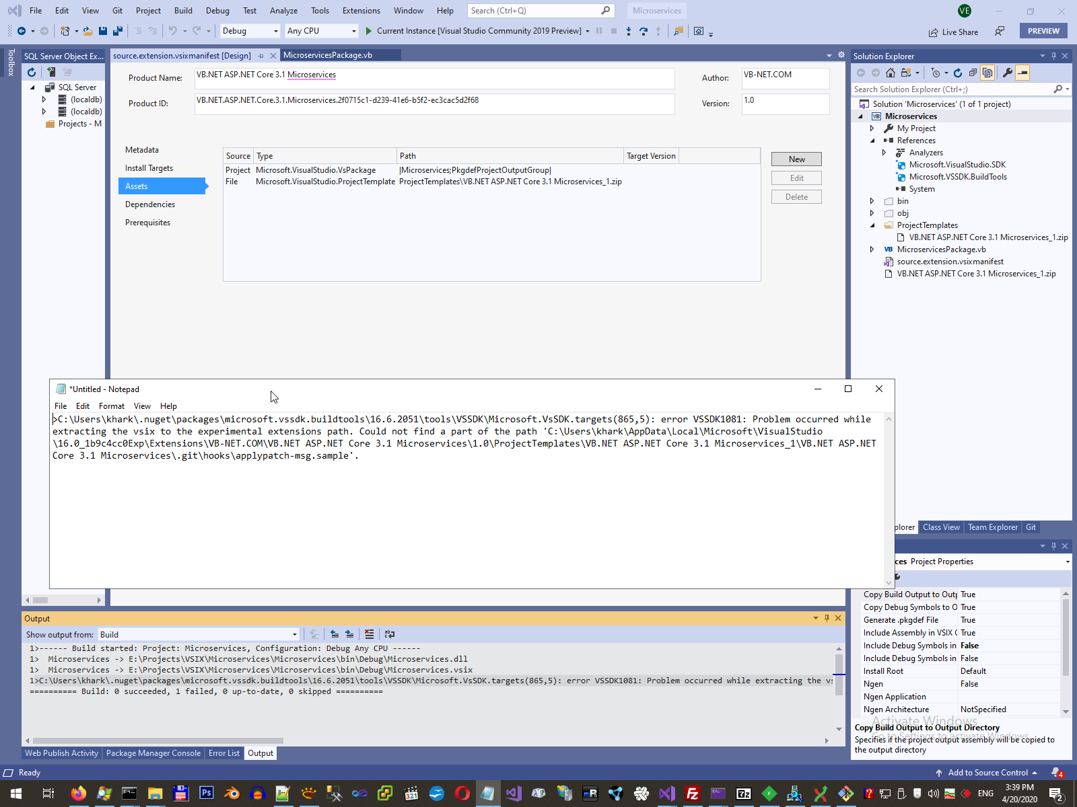
Task: Switch to the MicroservicesPackage.vb tab
Action: tap(328, 55)
